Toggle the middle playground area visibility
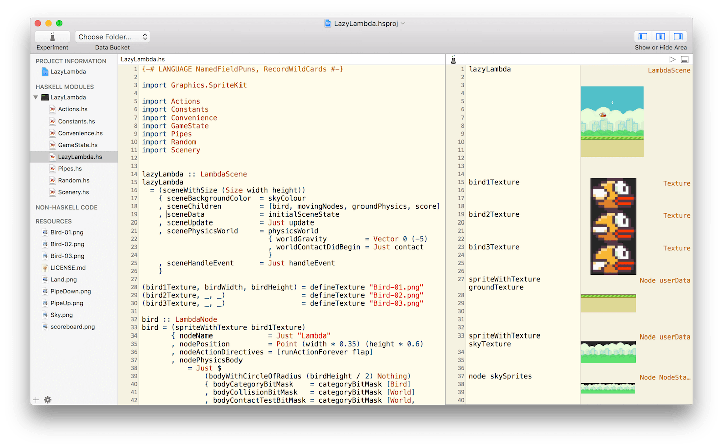The width and height of the screenshot is (723, 448). pos(660,36)
